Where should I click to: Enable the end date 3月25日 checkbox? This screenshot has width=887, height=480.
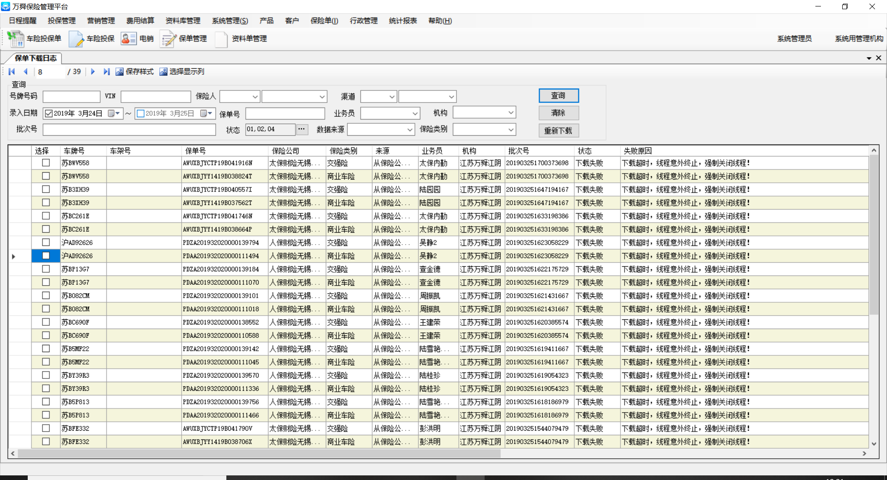tap(141, 114)
